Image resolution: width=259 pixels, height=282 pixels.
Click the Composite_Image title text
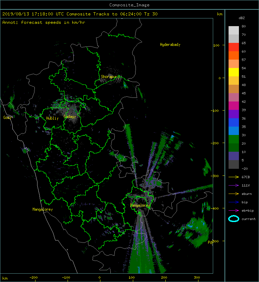pyautogui.click(x=129, y=5)
